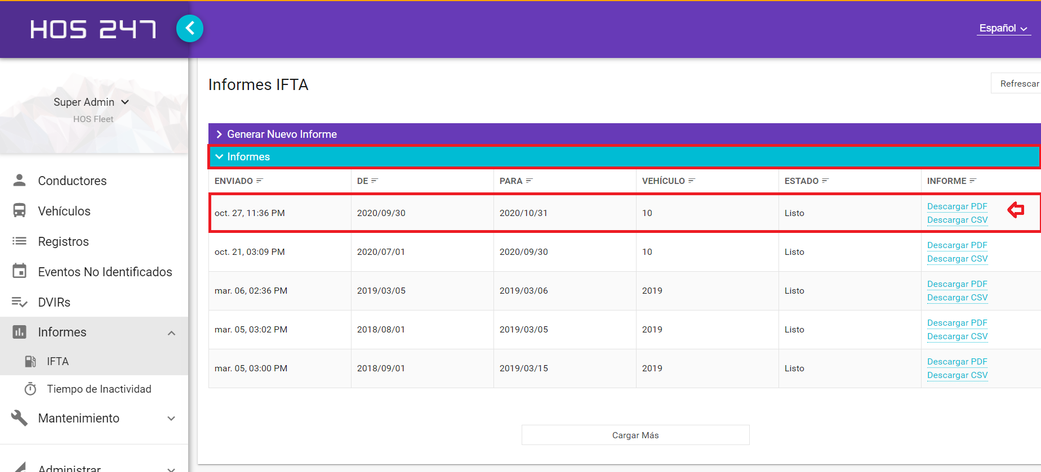Sort by ESTADO column sort icon
The image size is (1041, 472).
(825, 181)
